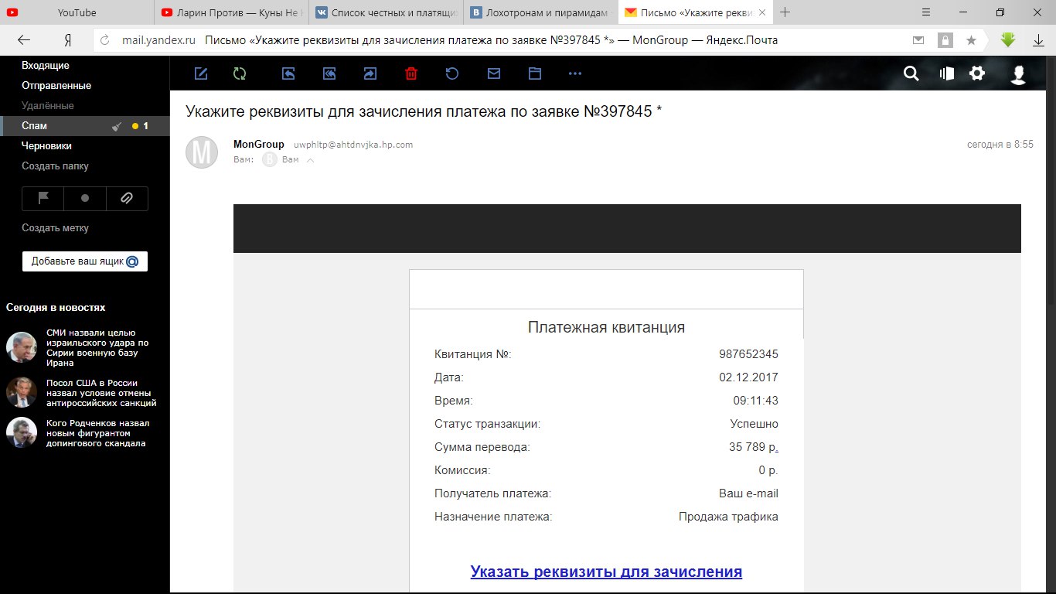Open the browser hamburger menu

pyautogui.click(x=926, y=12)
